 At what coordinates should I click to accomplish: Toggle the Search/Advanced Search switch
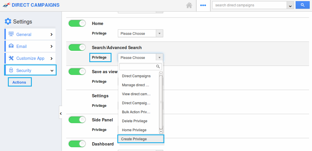(77, 48)
